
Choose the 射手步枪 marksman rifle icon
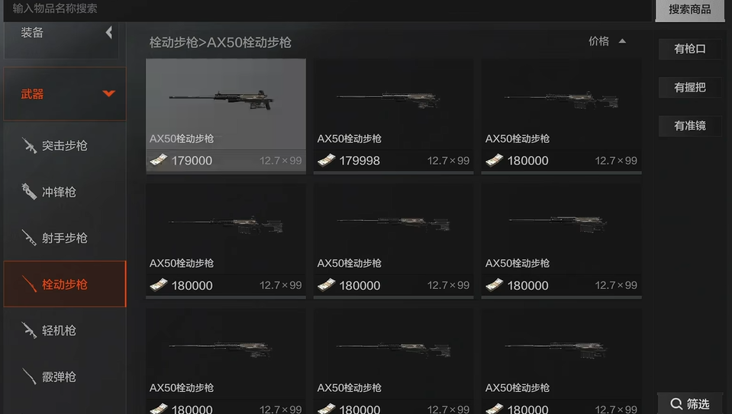pyautogui.click(x=29, y=238)
